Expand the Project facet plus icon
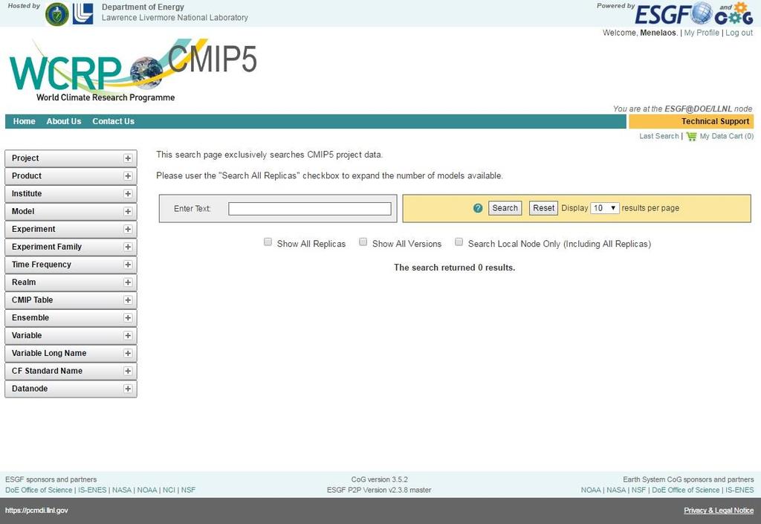 click(x=128, y=158)
